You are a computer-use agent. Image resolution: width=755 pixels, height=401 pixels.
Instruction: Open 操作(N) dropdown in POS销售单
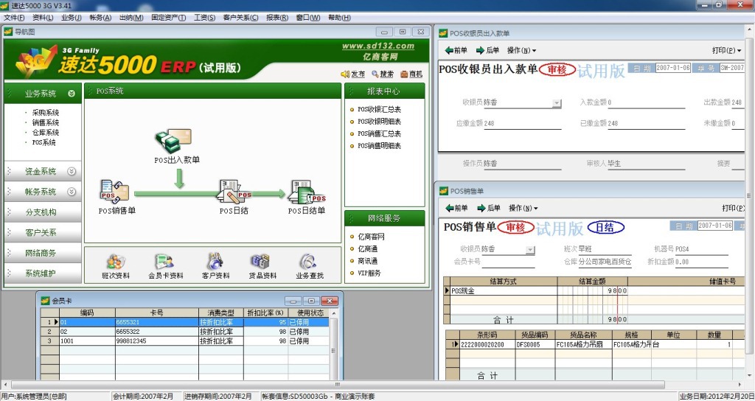(523, 208)
